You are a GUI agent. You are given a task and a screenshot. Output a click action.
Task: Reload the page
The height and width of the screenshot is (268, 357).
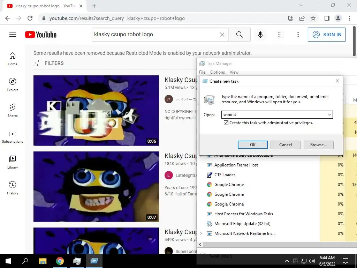coord(30,18)
